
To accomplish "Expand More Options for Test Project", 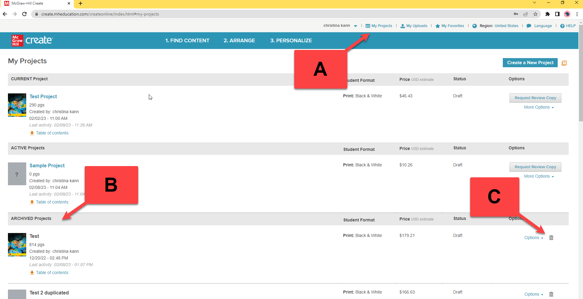I will coord(538,107).
